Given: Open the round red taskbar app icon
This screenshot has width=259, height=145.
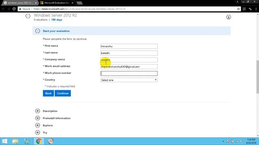Looking at the screenshot, I should 51,141.
